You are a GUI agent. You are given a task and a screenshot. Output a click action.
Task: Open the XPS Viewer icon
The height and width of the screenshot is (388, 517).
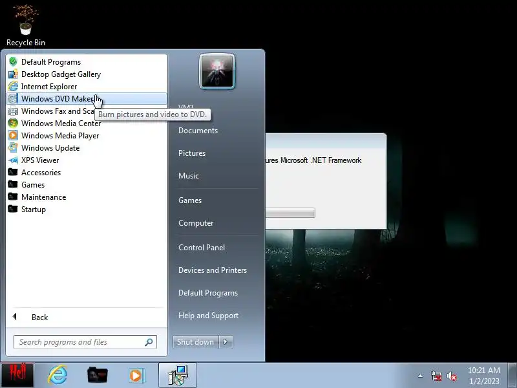(13, 160)
